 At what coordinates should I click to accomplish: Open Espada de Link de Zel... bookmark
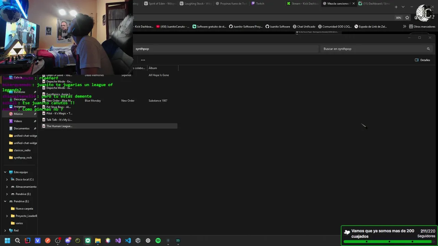(371, 27)
